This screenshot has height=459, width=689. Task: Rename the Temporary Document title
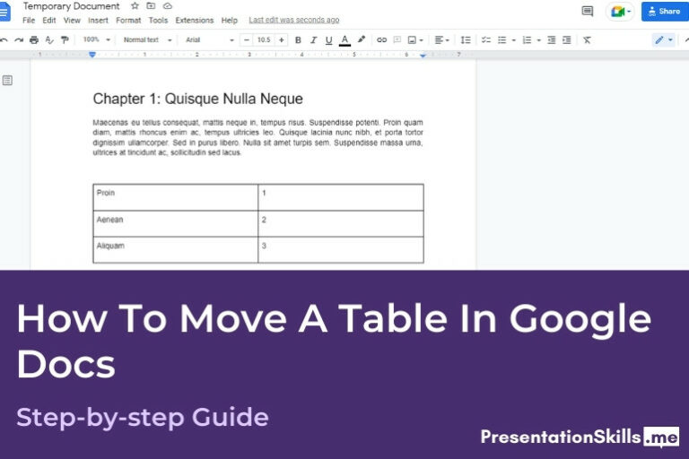(x=71, y=6)
